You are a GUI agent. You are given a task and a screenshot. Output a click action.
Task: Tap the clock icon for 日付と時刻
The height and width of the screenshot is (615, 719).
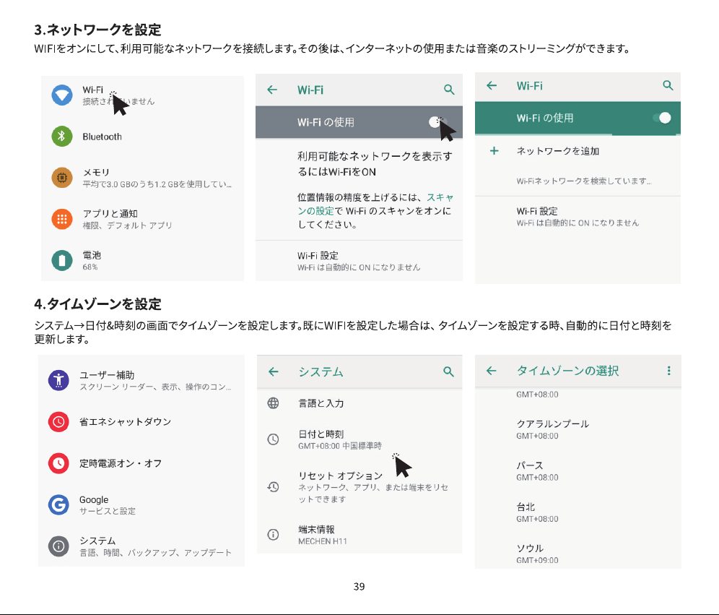point(273,439)
